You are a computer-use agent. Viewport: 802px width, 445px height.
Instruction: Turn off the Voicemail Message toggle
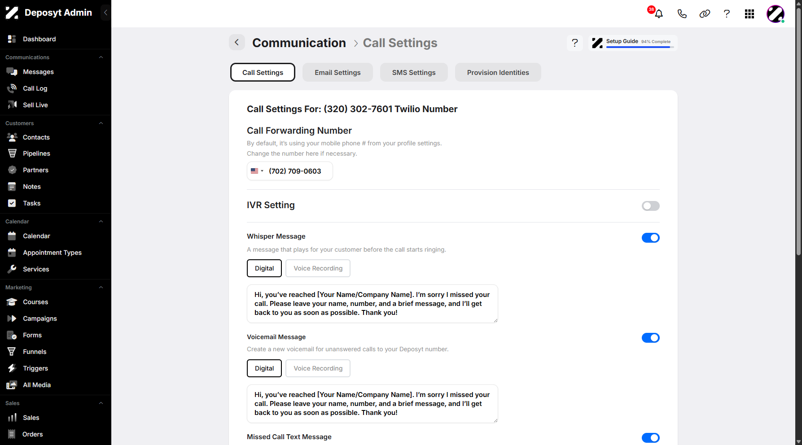(x=651, y=338)
